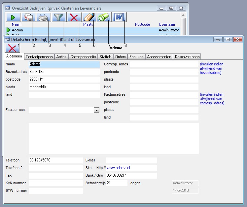Close the Detailscherm Bedrijf window
247x207 pixels.
237,39
